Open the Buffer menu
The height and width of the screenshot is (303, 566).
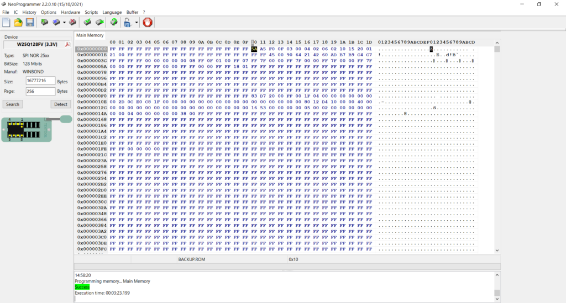click(132, 12)
